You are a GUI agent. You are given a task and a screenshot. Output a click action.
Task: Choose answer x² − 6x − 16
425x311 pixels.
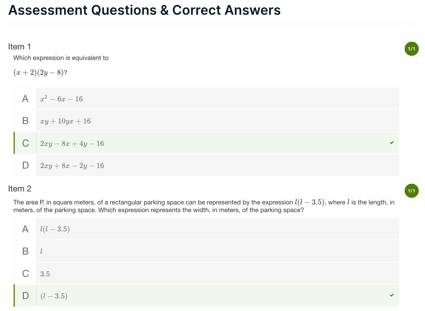(61, 99)
